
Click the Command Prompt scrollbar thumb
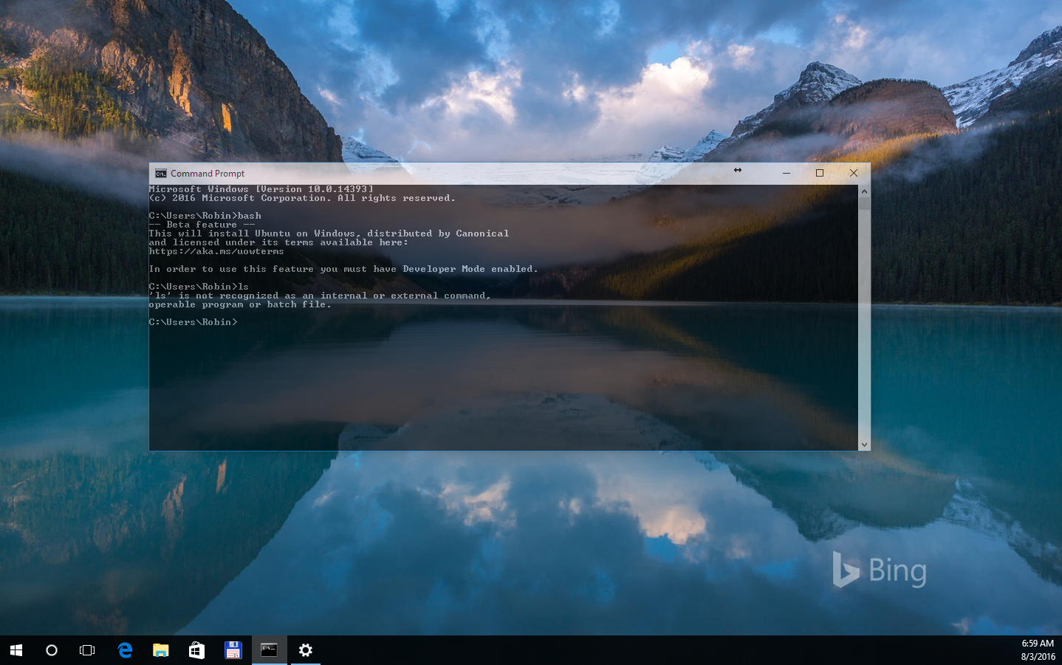[x=864, y=204]
